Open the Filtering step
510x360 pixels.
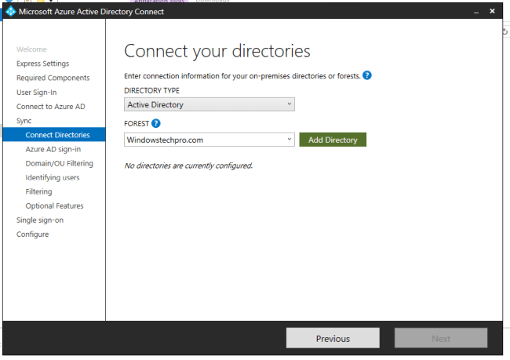coord(38,191)
